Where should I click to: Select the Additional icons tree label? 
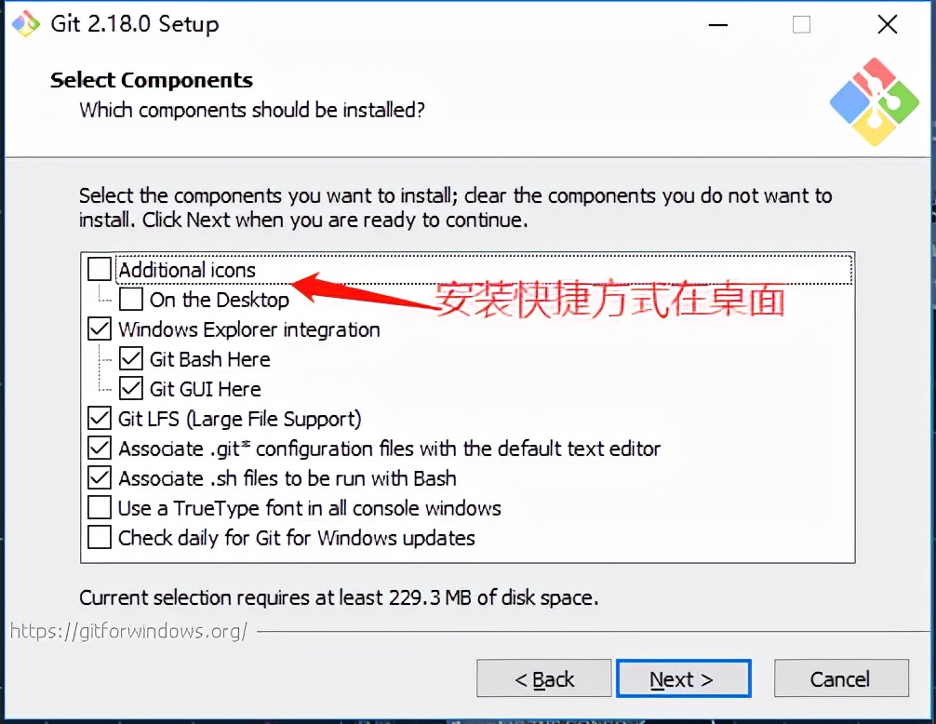pyautogui.click(x=187, y=270)
